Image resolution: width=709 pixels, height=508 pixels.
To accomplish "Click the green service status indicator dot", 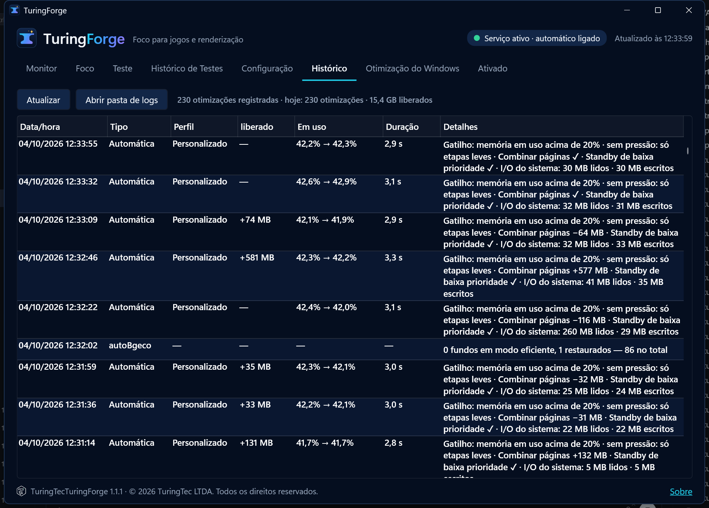I will click(x=477, y=38).
